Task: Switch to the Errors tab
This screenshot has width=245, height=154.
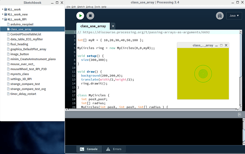Action: [114, 149]
